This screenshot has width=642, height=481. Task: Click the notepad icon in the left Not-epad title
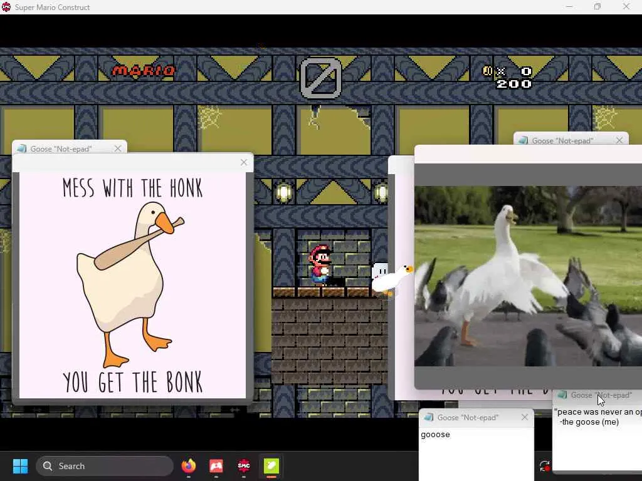click(21, 148)
